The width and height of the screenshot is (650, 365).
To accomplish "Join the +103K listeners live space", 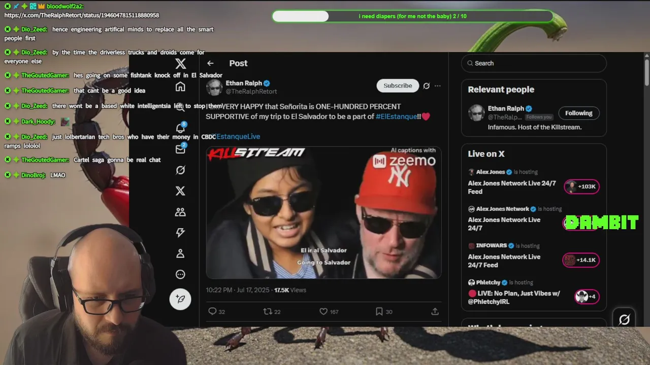I will click(x=581, y=187).
